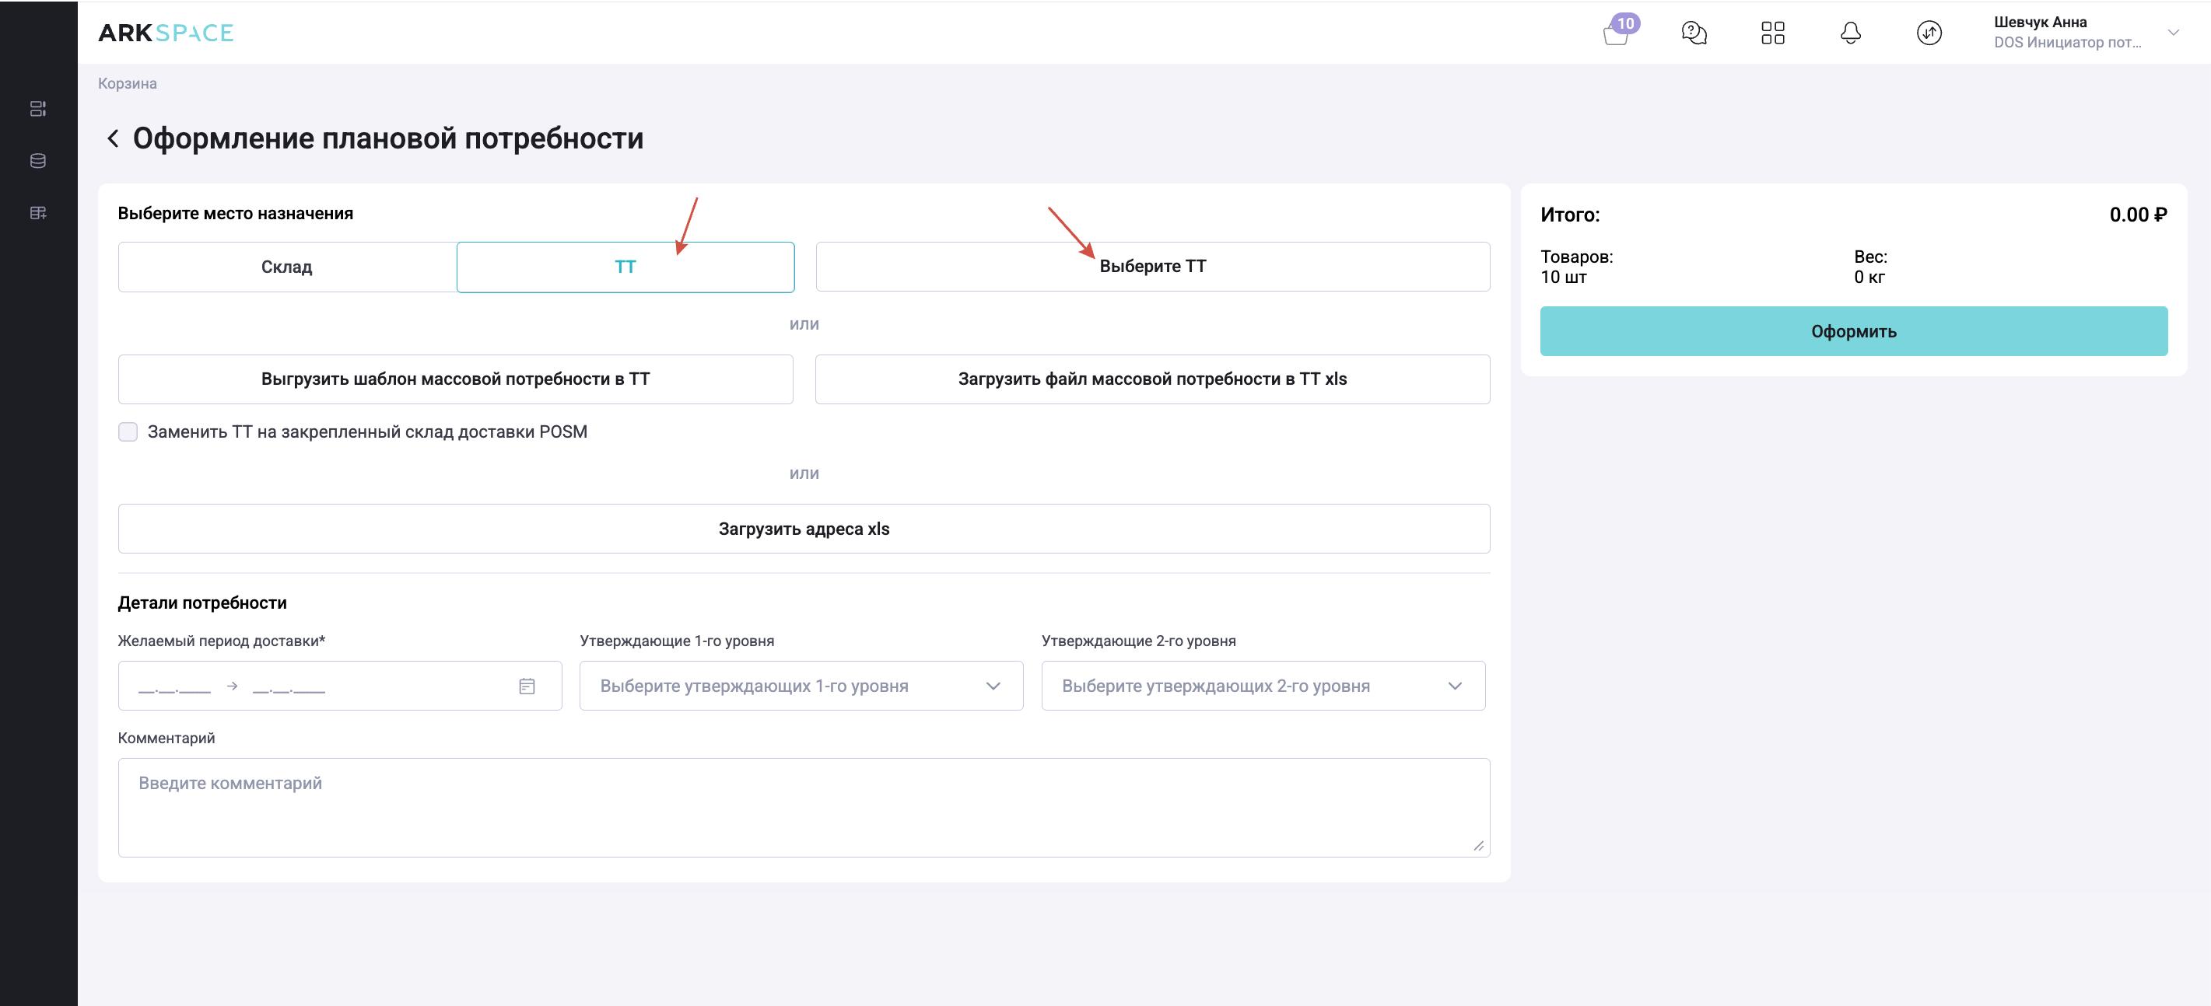Click the user name Шевчук Анна
2211x1006 pixels.
click(x=2040, y=23)
